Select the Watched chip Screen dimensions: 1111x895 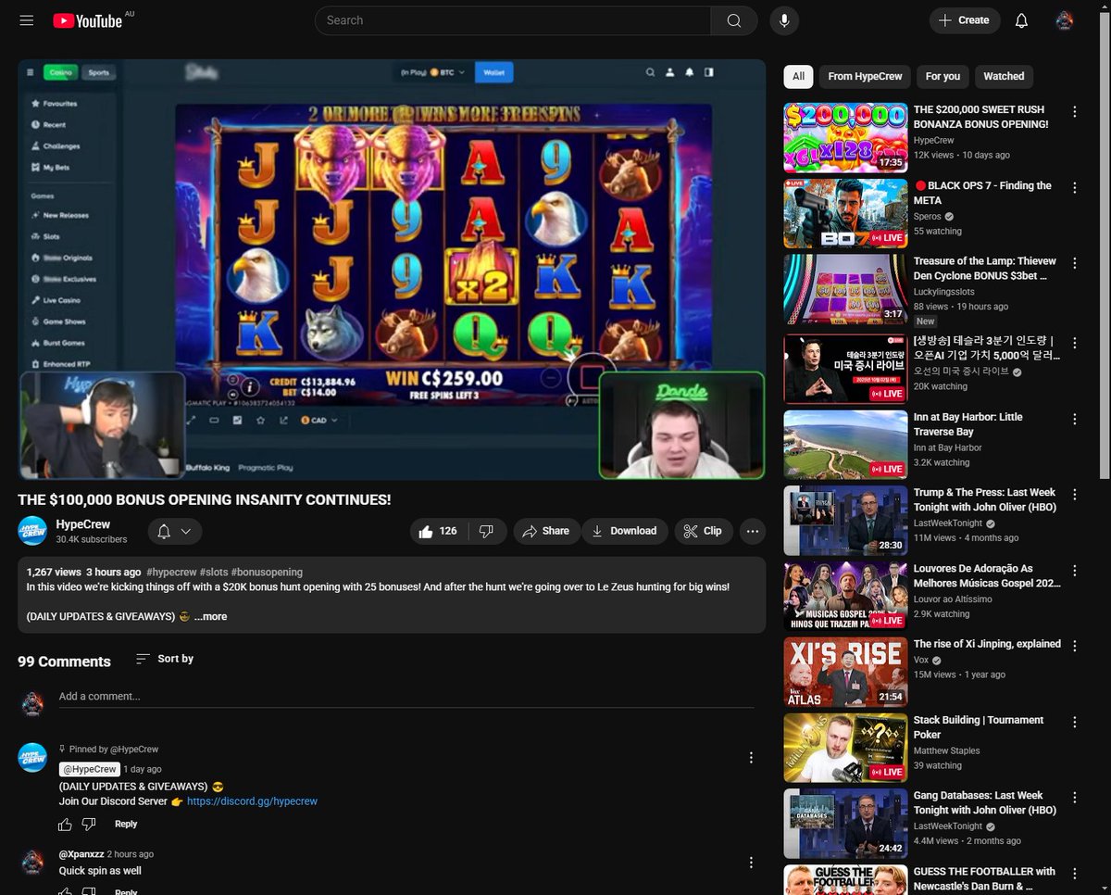1004,76
